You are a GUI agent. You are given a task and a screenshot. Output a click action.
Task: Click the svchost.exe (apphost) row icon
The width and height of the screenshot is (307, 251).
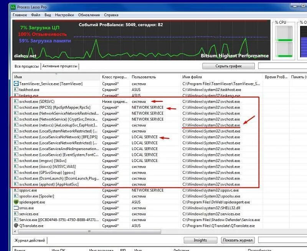pos(16,184)
